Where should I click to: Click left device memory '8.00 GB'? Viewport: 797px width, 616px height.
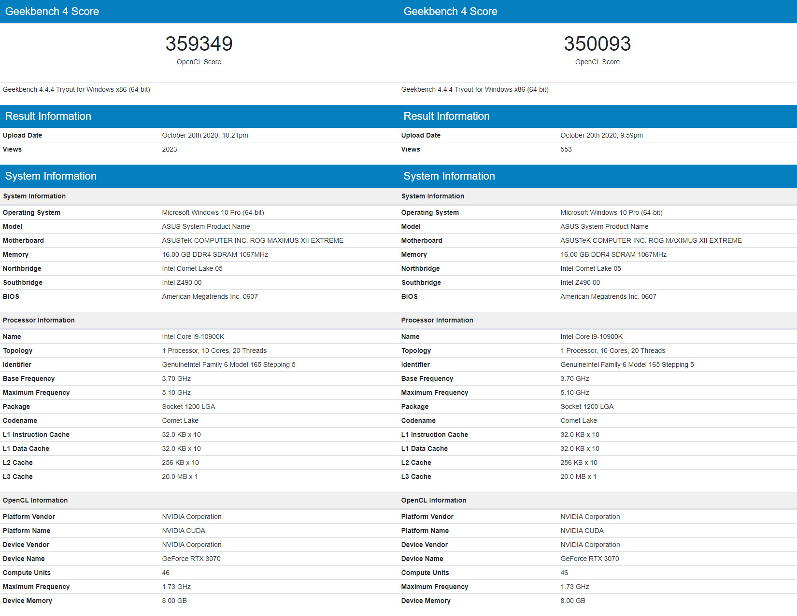[174, 601]
